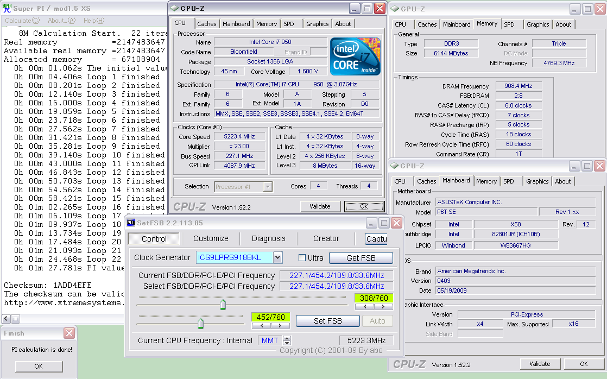The height and width of the screenshot is (379, 607).
Task: Click the ASUSTeK Computer INC. manufacturer field
Action: [x=515, y=201]
